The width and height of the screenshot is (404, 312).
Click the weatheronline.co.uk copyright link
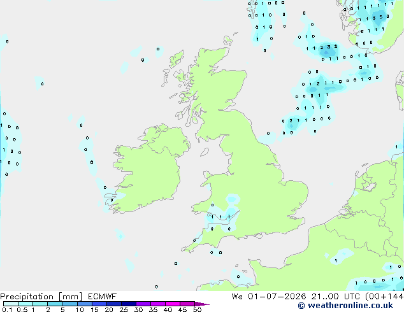(345, 306)
